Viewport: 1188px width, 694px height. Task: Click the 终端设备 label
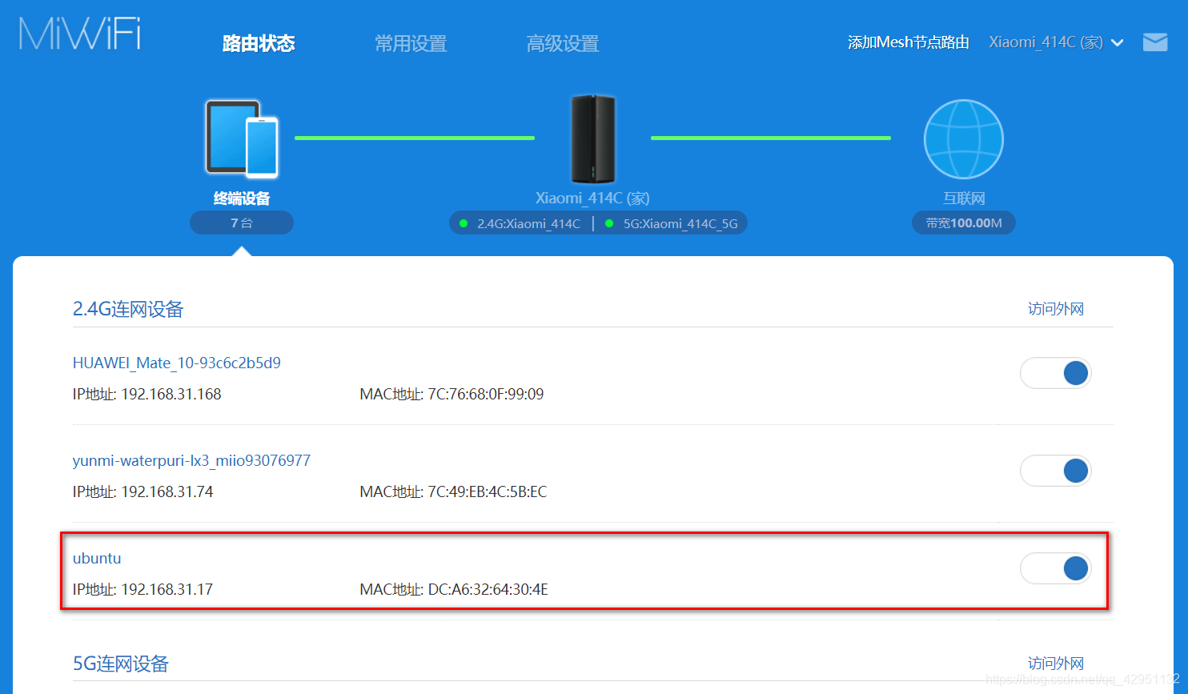242,198
